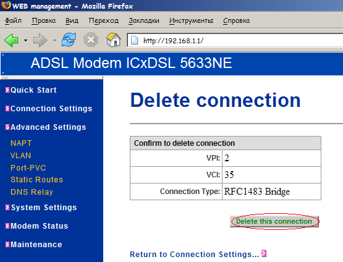The image size is (343, 262).
Task: Open System Settings in the sidebar
Action: [44, 208]
